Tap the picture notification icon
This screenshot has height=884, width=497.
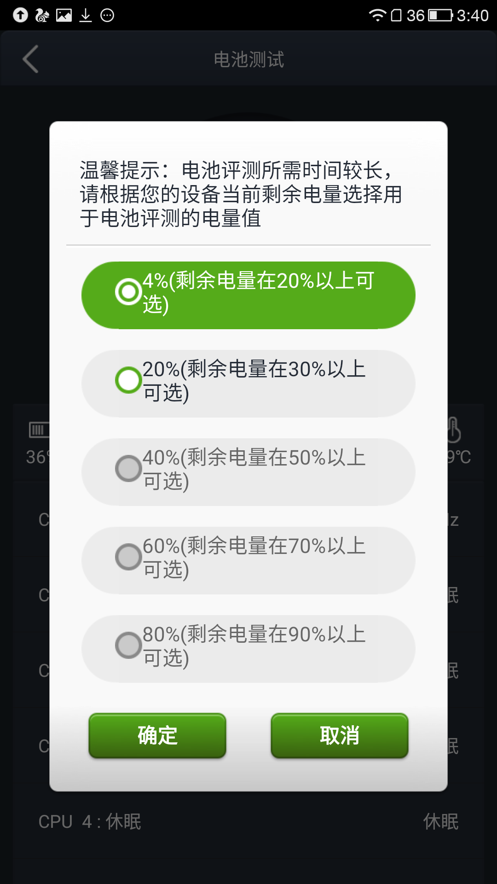click(x=64, y=15)
